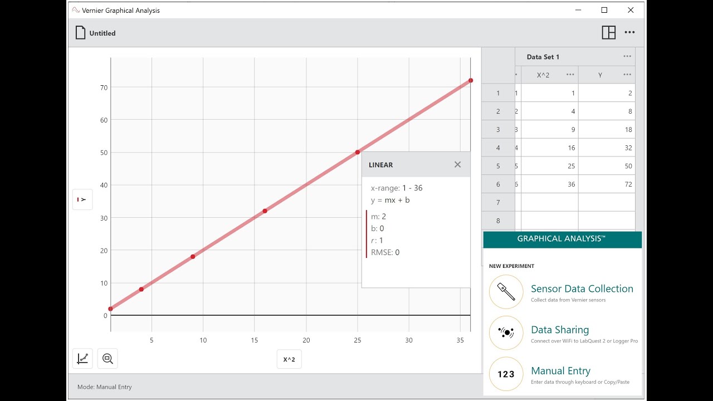Screen dimensions: 713x401
Task: Open Data Sharing link
Action: tap(560, 330)
